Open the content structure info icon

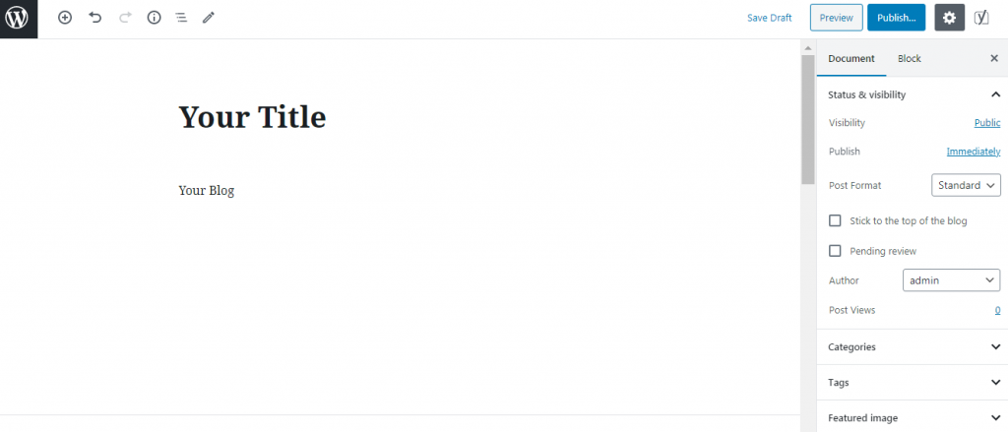tap(154, 18)
